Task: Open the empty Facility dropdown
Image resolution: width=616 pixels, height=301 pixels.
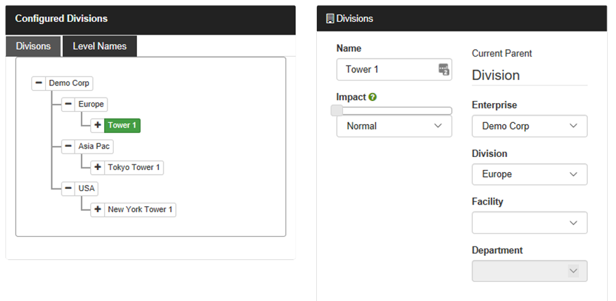Action: (530, 223)
